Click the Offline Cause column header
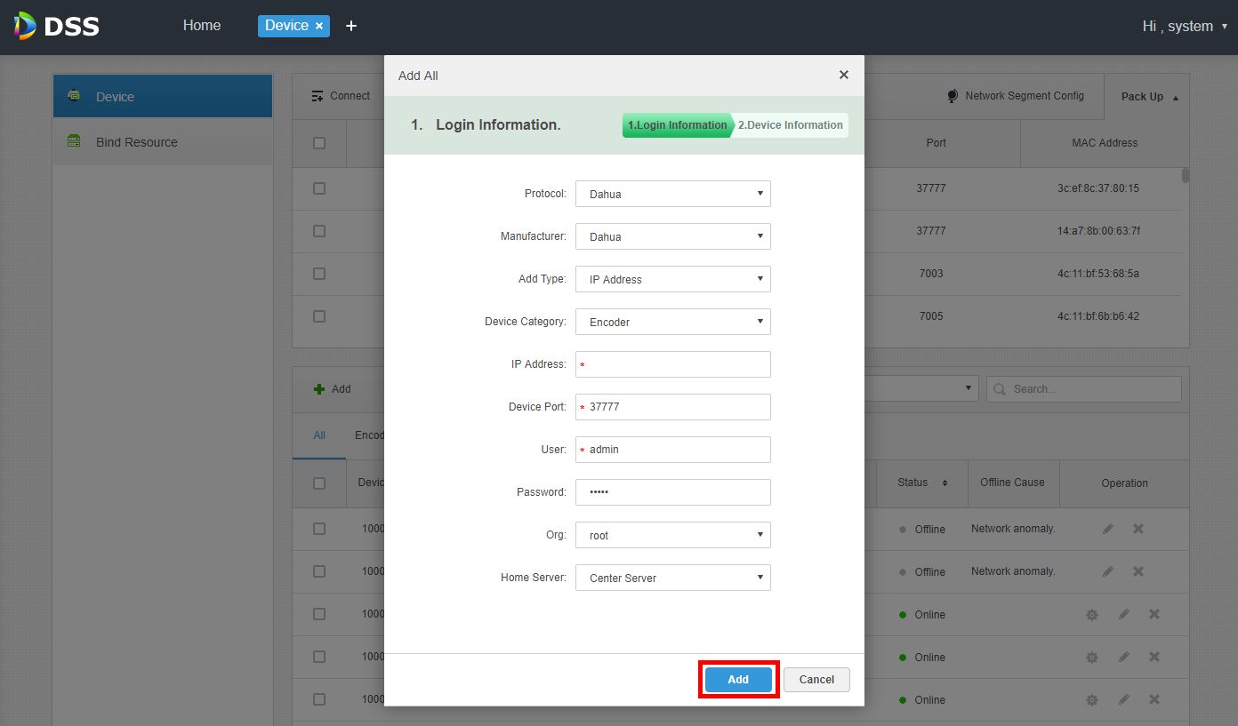Image resolution: width=1238 pixels, height=726 pixels. point(1012,483)
